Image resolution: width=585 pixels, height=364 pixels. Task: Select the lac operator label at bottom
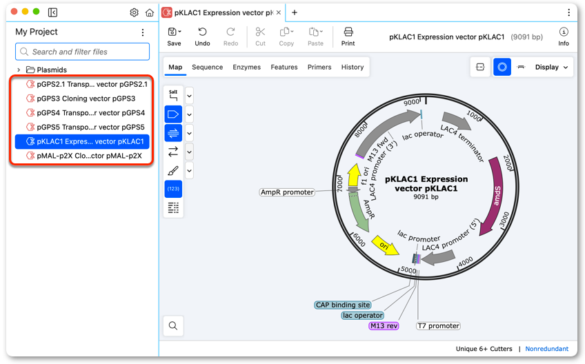363,316
